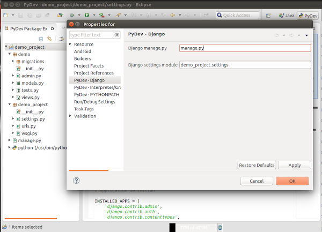This screenshot has width=322, height=232.
Task: Click the New Java/Python package toolbar icon
Action: pos(60,15)
